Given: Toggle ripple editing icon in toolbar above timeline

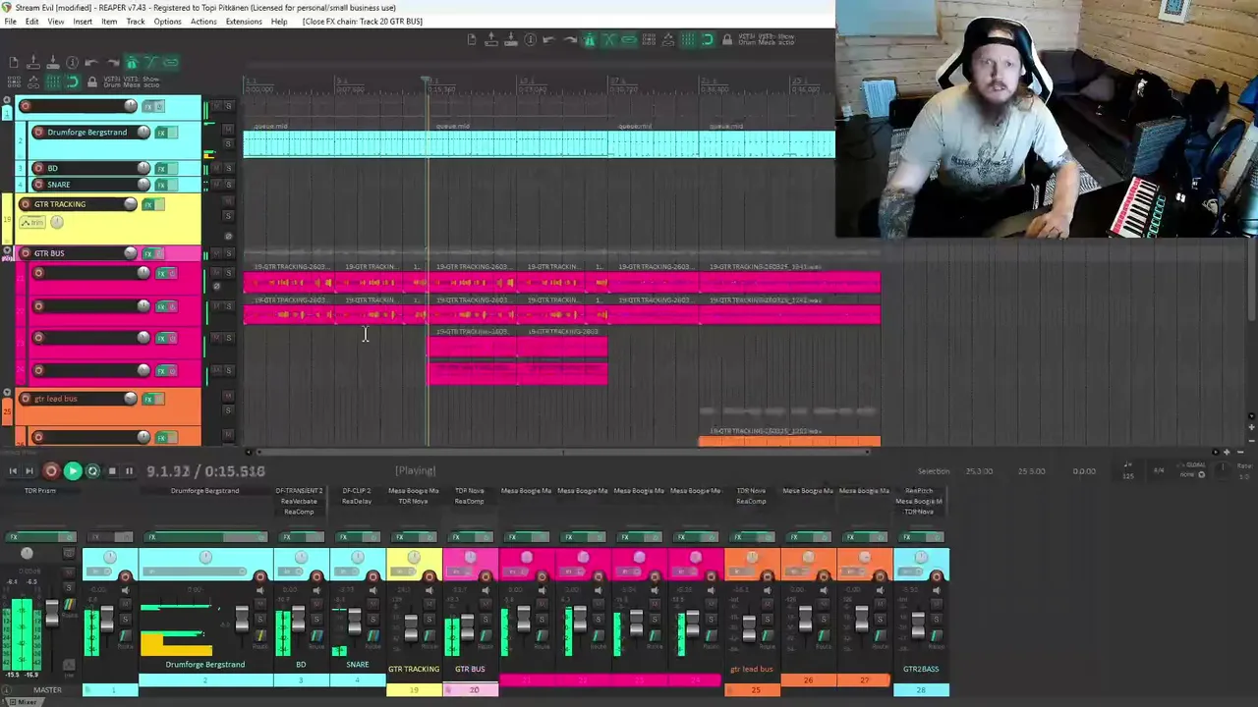Looking at the screenshot, I should click(649, 40).
